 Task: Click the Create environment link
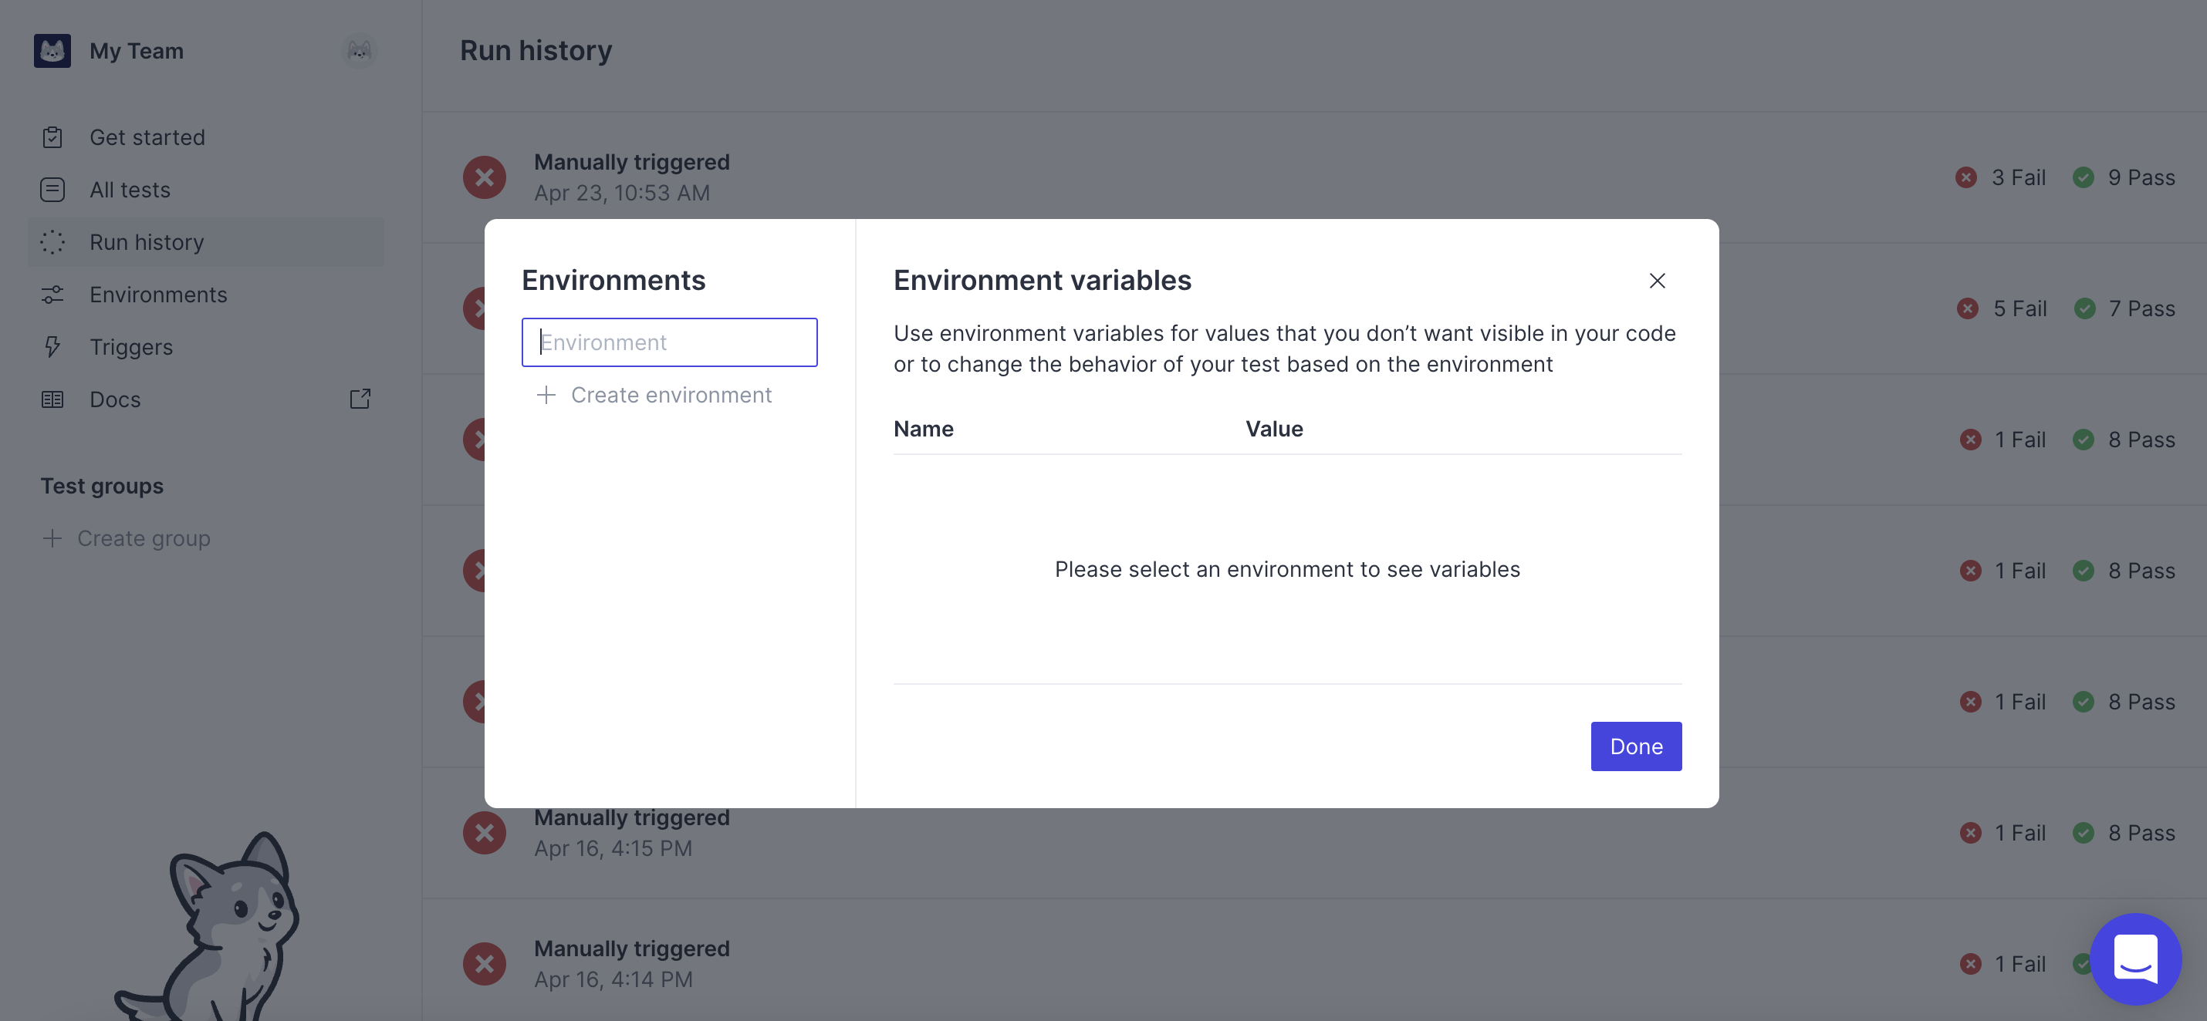click(x=671, y=395)
